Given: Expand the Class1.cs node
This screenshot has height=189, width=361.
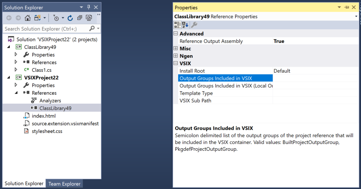Looking at the screenshot, I should (16, 70).
